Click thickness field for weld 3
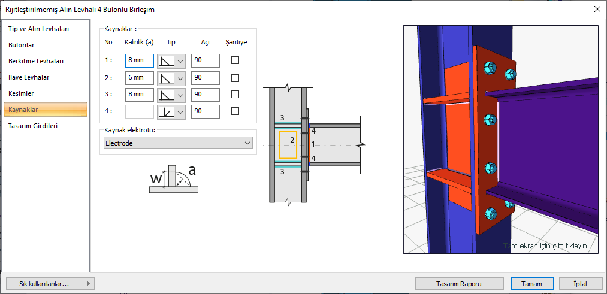This screenshot has height=294, width=607. (x=139, y=95)
